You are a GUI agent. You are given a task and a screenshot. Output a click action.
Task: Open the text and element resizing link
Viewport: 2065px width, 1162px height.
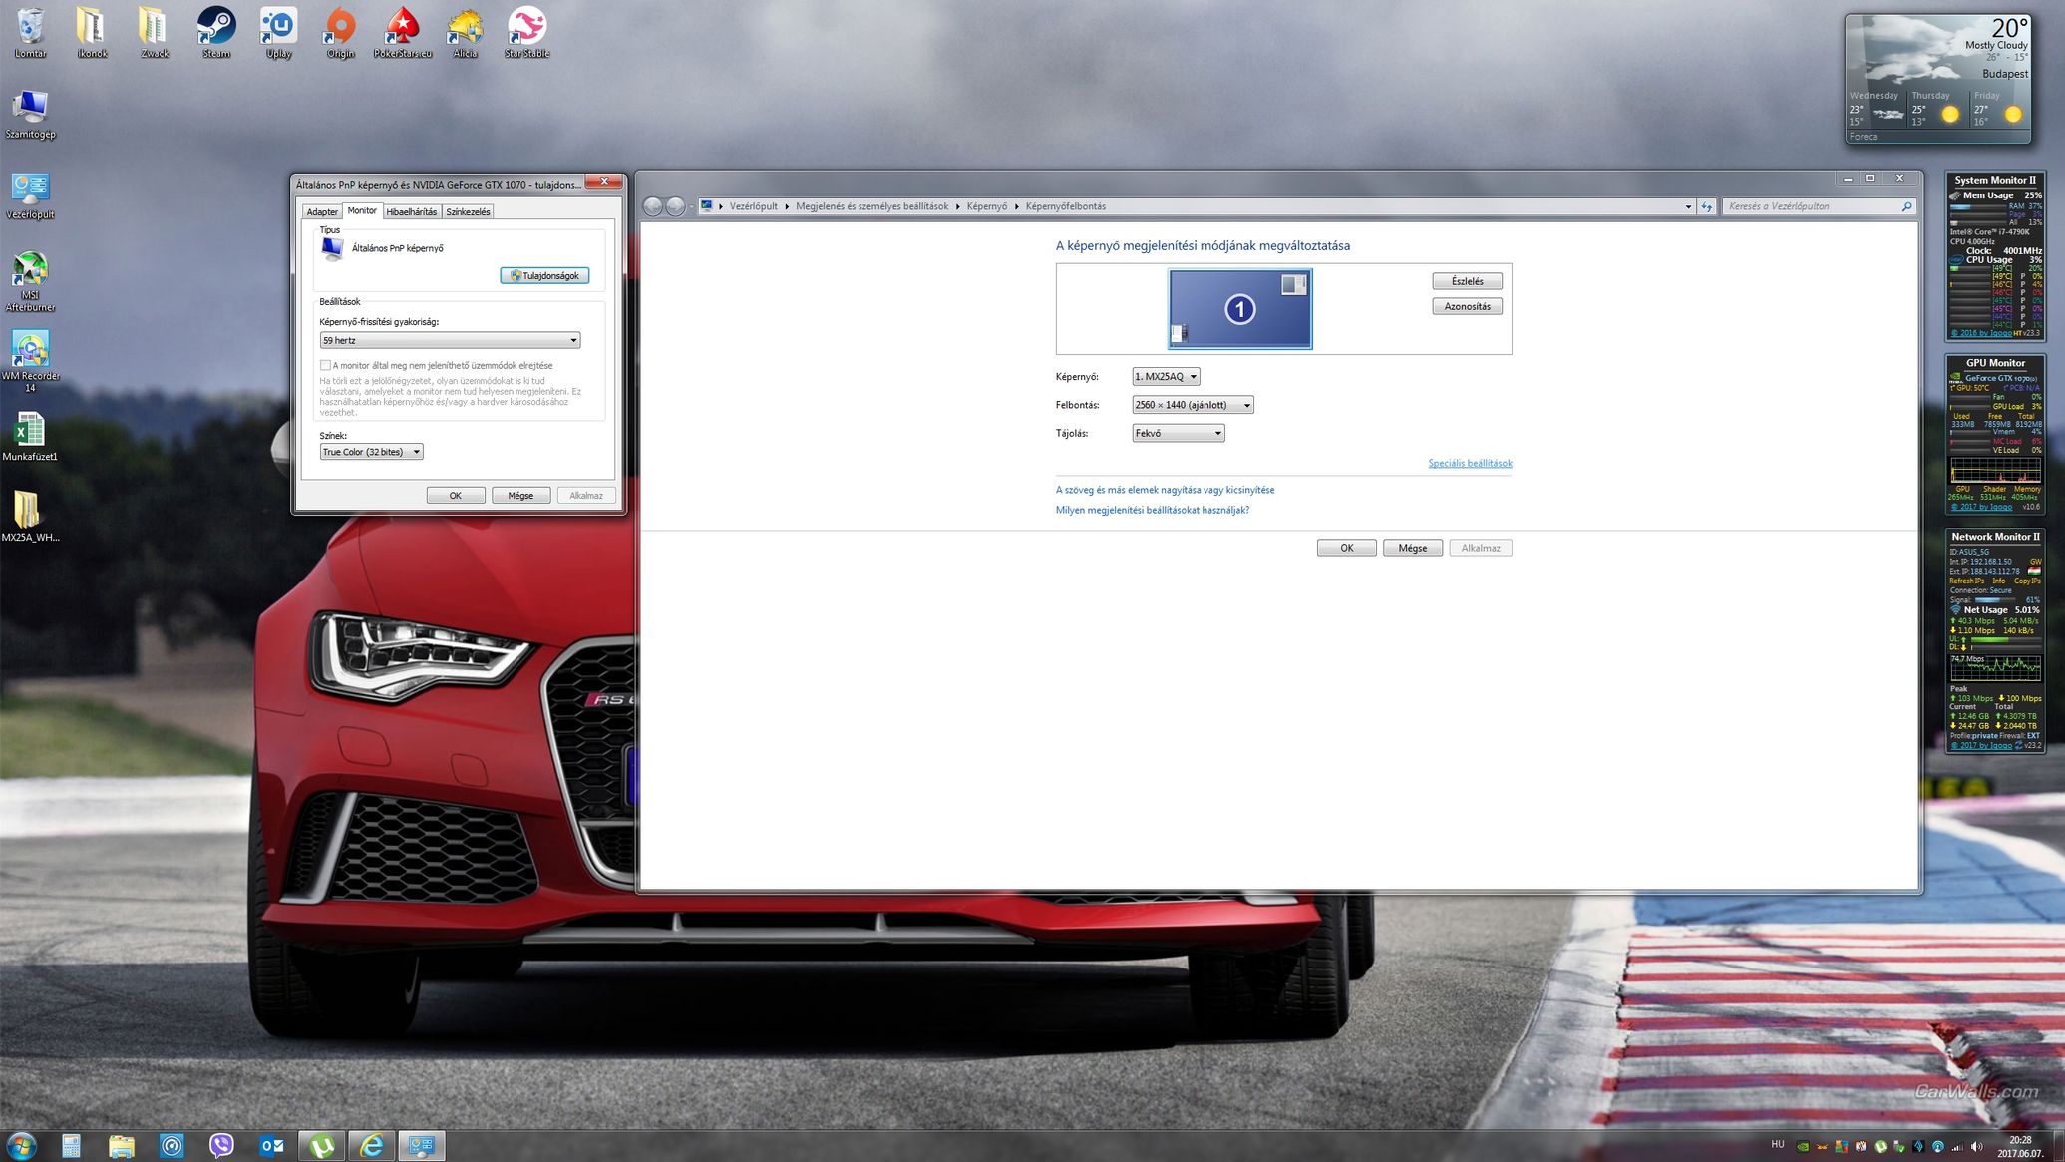[1165, 490]
